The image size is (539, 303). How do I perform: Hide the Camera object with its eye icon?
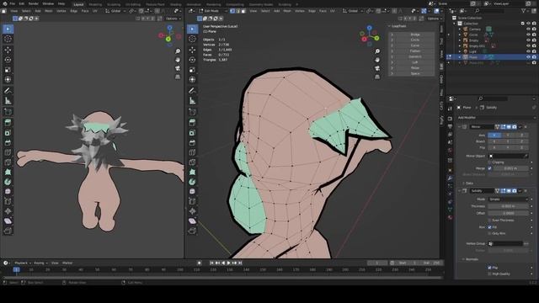tap(528, 29)
